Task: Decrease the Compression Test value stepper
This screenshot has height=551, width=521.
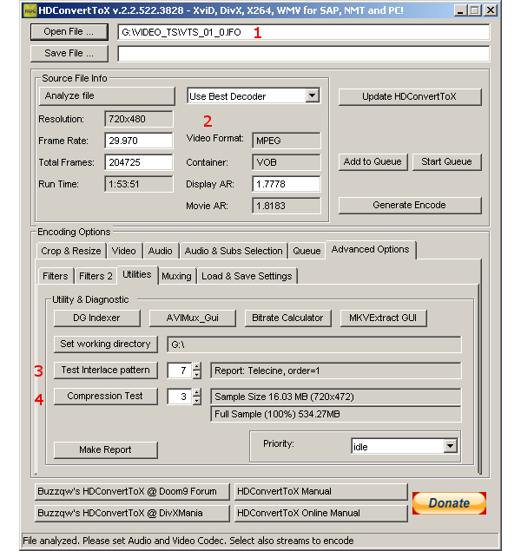Action: [x=197, y=401]
